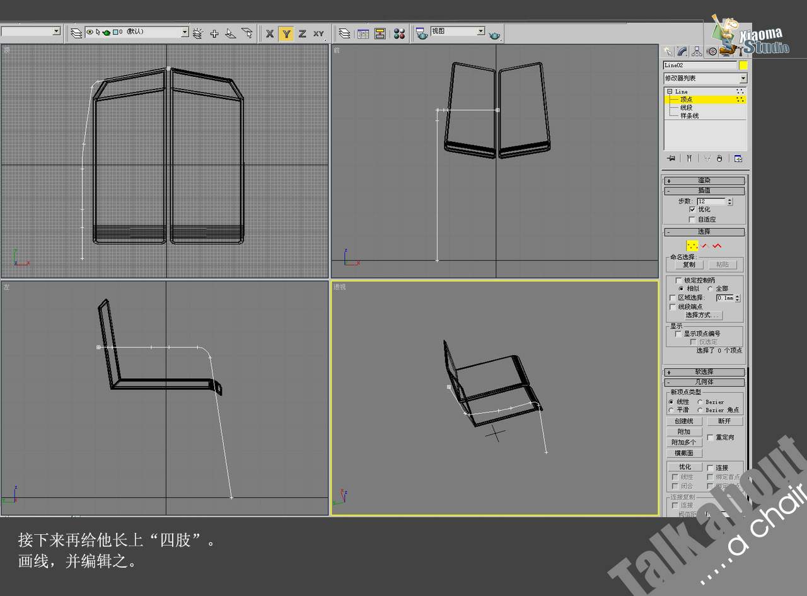This screenshot has height=596, width=807.
Task: Open the Hierarchy command panel tab
Action: (x=697, y=52)
